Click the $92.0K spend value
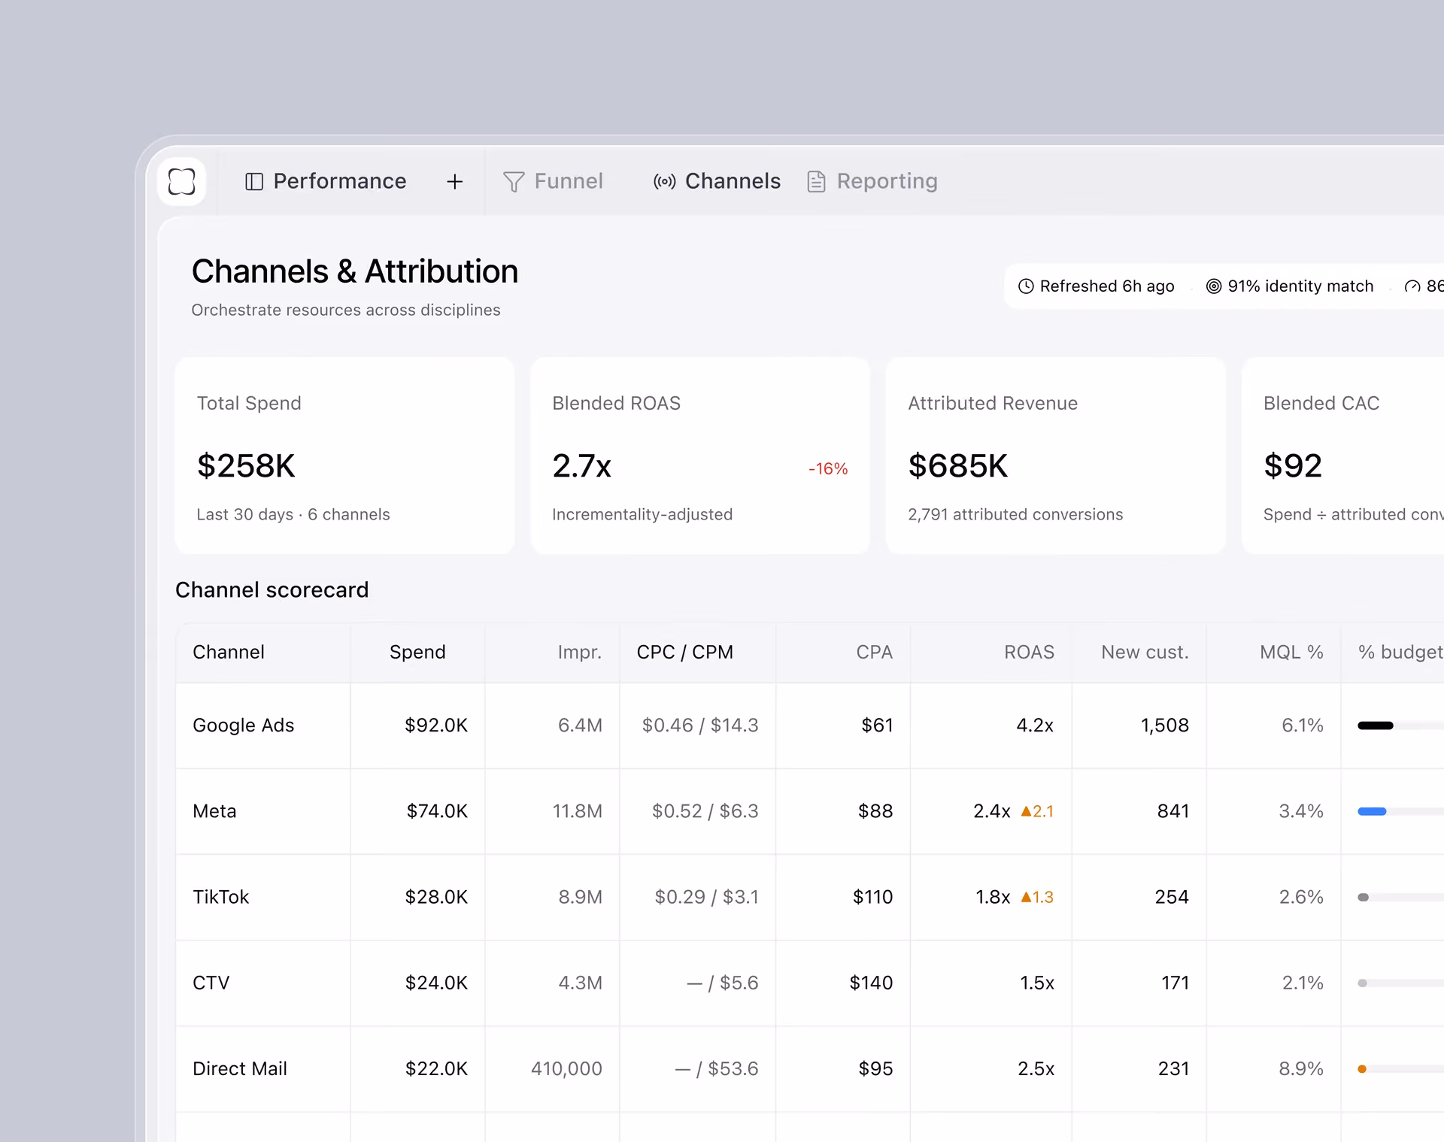 tap(436, 725)
